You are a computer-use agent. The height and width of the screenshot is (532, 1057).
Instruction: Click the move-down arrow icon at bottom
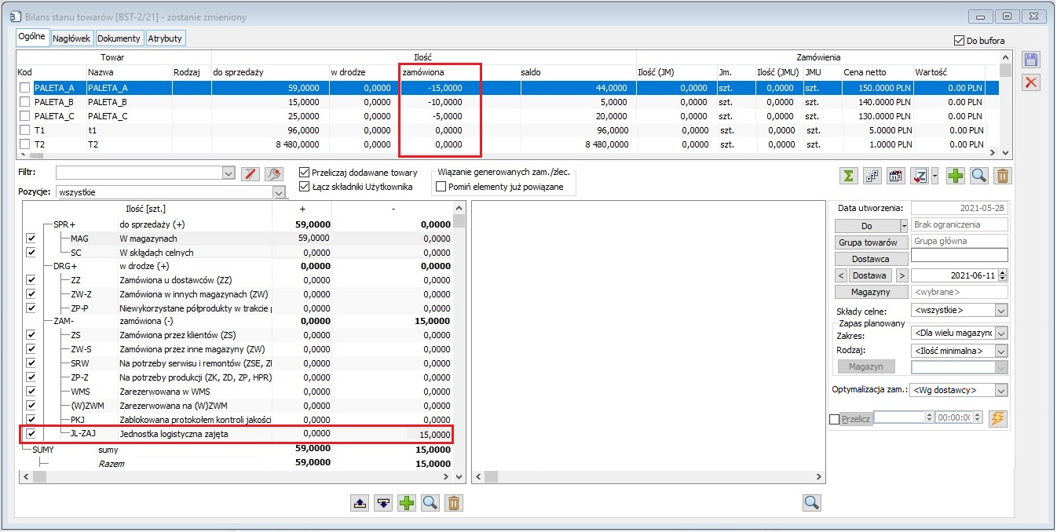(383, 502)
